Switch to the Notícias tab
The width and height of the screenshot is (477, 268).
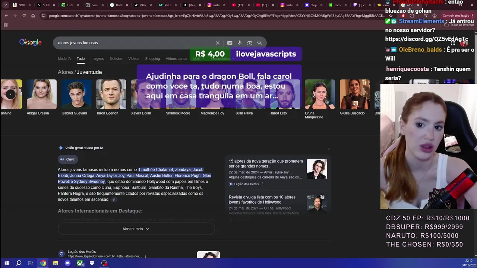116,59
